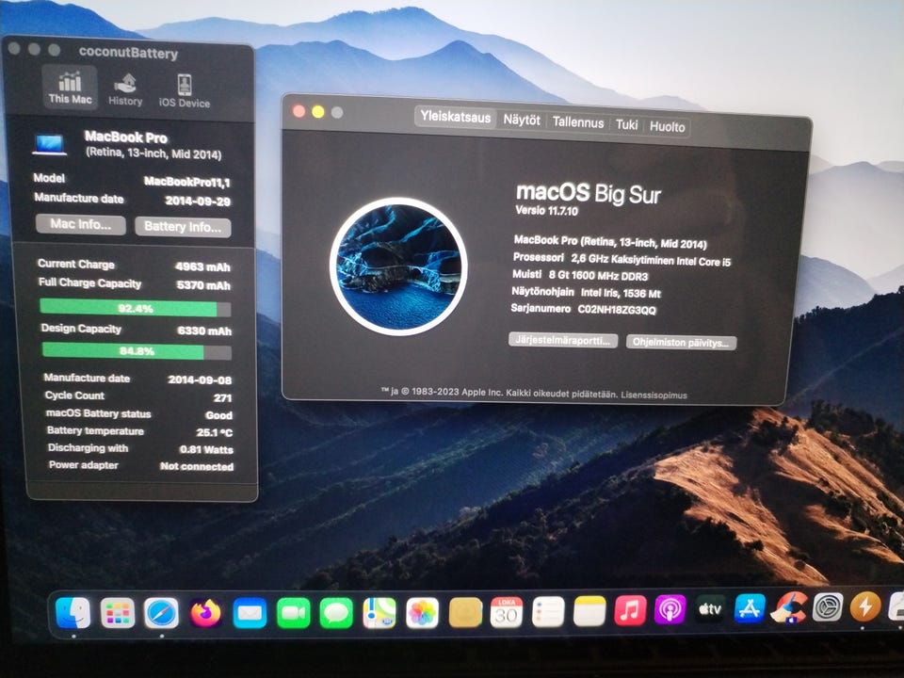The width and height of the screenshot is (904, 678).
Task: Open Calendar showing 30 in the Dock
Action: 507,612
